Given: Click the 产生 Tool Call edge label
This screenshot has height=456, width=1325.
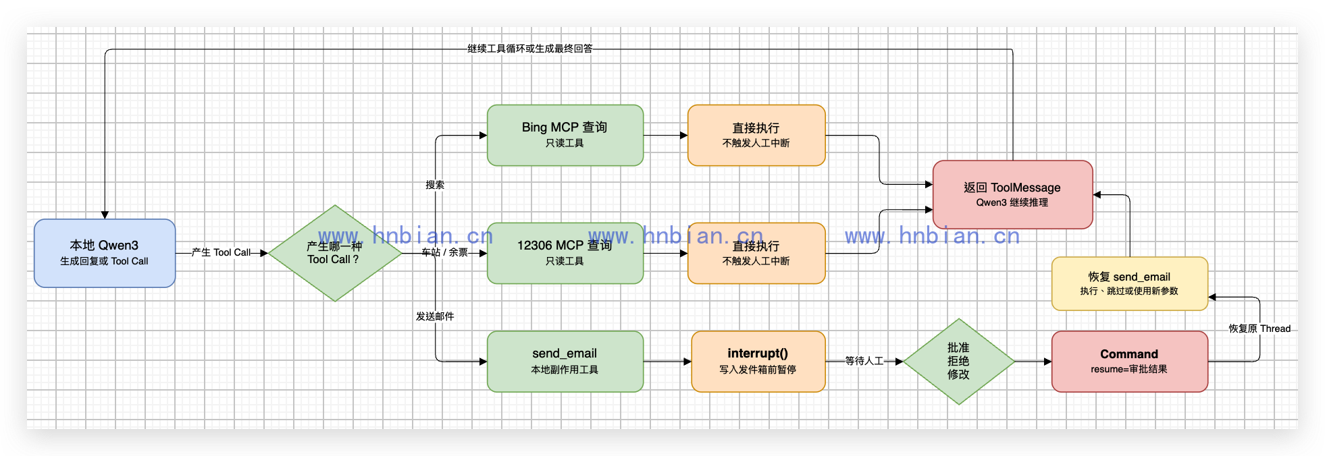Looking at the screenshot, I should [221, 252].
